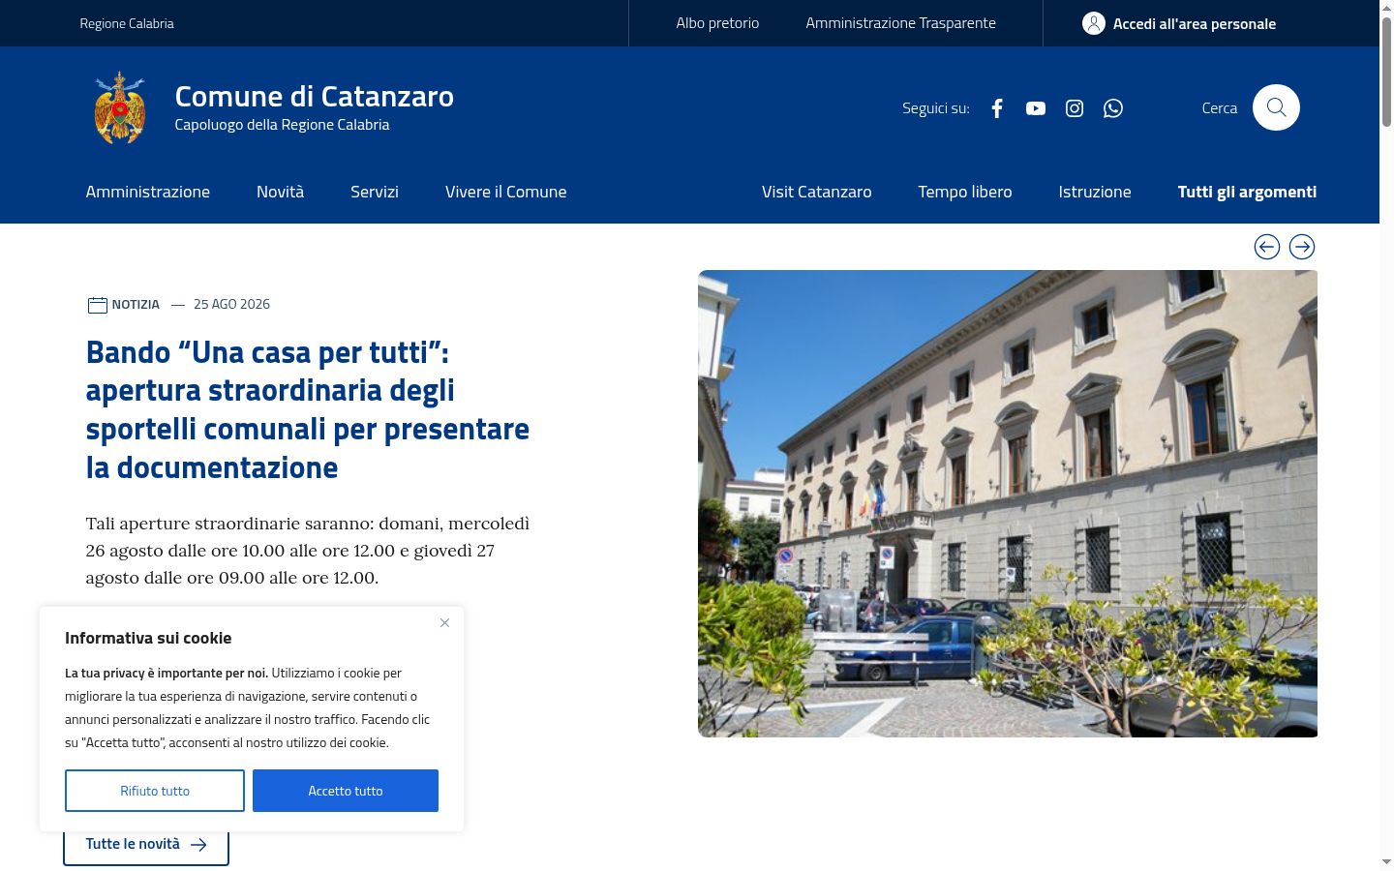Open the Tempo libero topic link
The image size is (1394, 871).
(x=965, y=192)
